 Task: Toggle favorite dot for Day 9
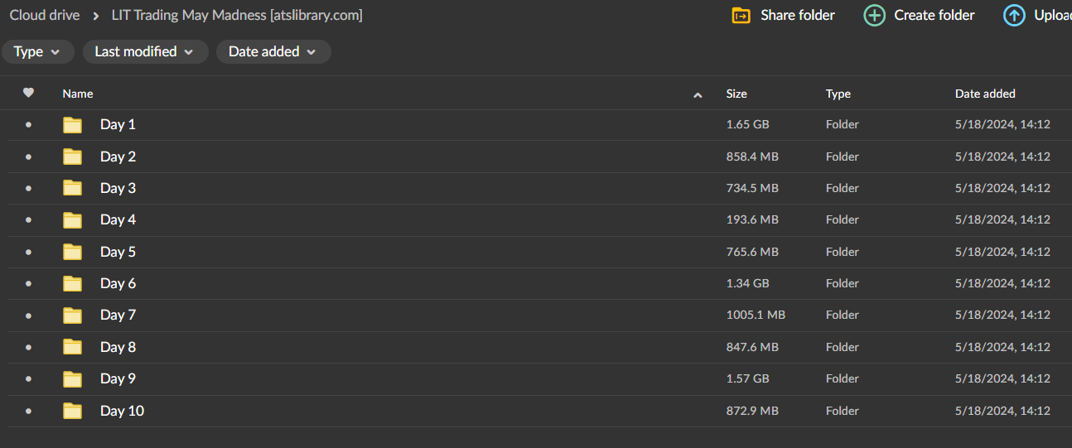click(28, 378)
